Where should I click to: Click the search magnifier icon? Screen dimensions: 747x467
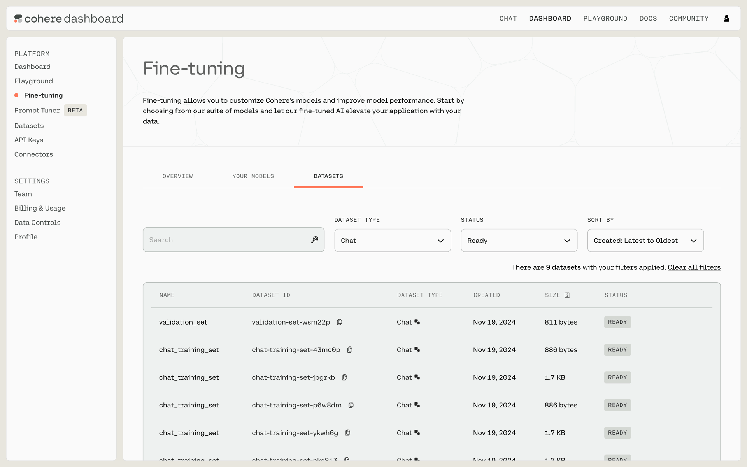(x=315, y=240)
